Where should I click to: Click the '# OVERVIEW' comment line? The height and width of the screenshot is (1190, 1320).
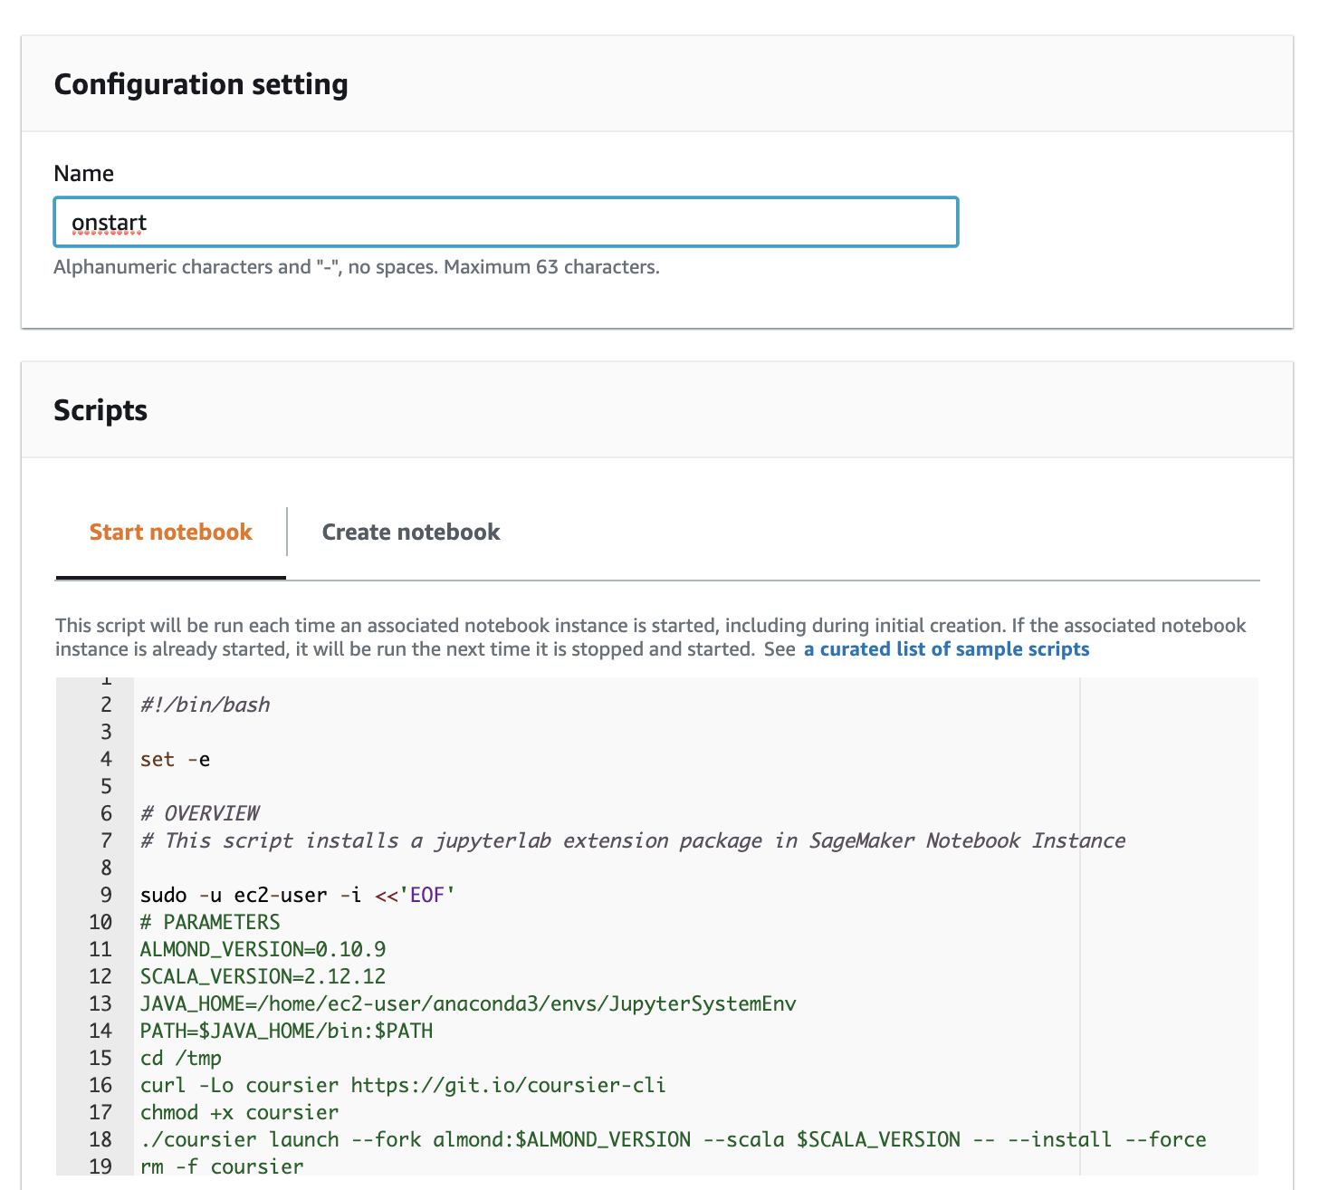coord(200,813)
